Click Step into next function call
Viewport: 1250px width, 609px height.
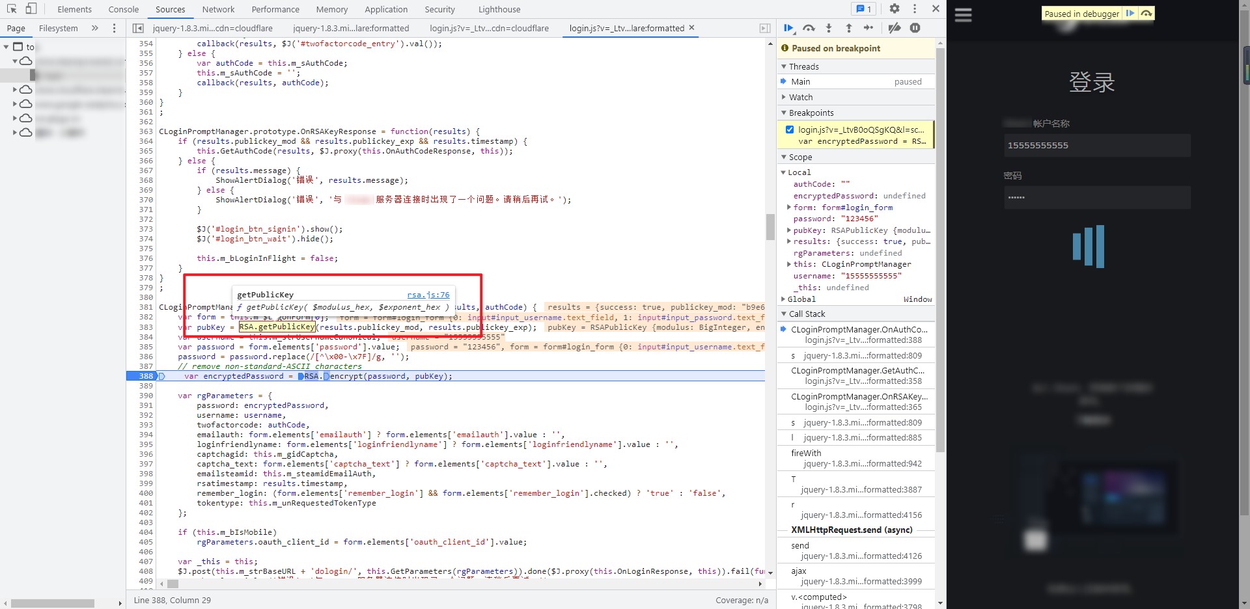(x=829, y=28)
